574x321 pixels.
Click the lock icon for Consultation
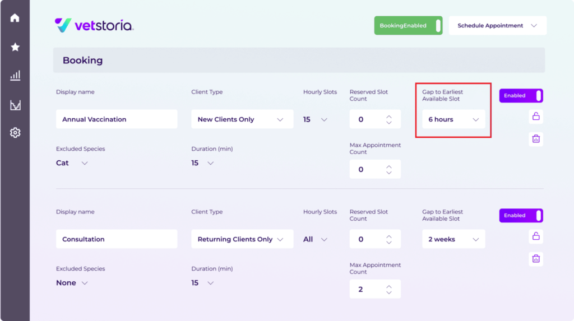[536, 236]
